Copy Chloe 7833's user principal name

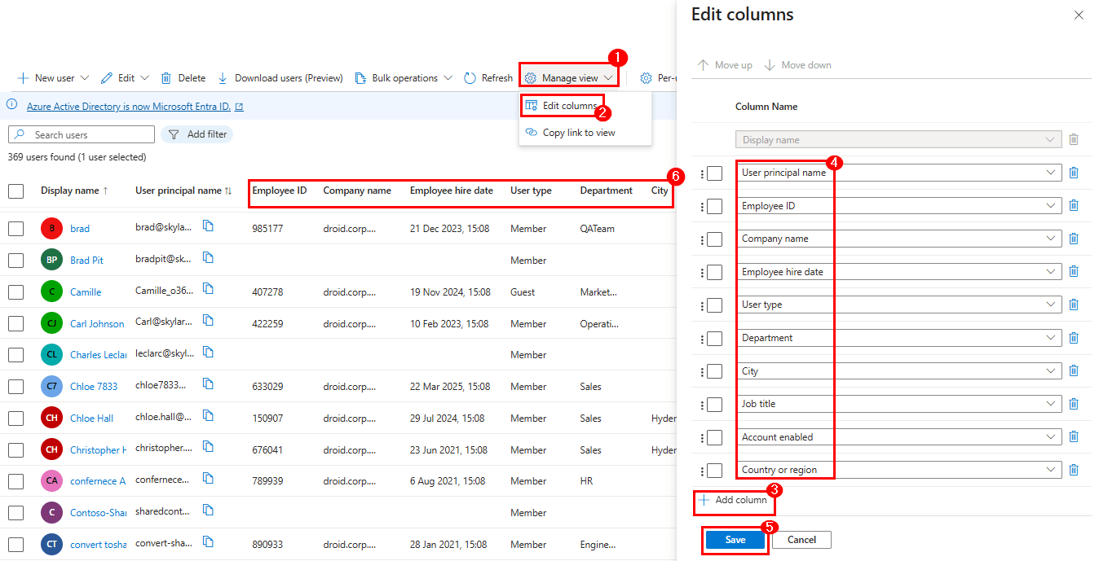click(x=208, y=384)
